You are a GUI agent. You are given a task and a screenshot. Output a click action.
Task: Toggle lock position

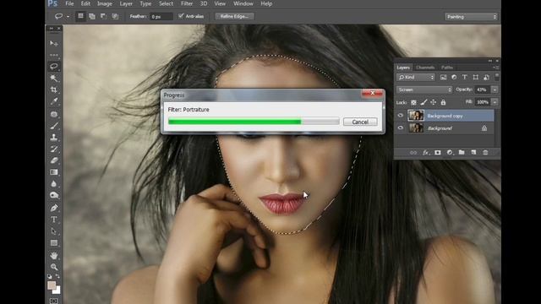pyautogui.click(x=434, y=102)
